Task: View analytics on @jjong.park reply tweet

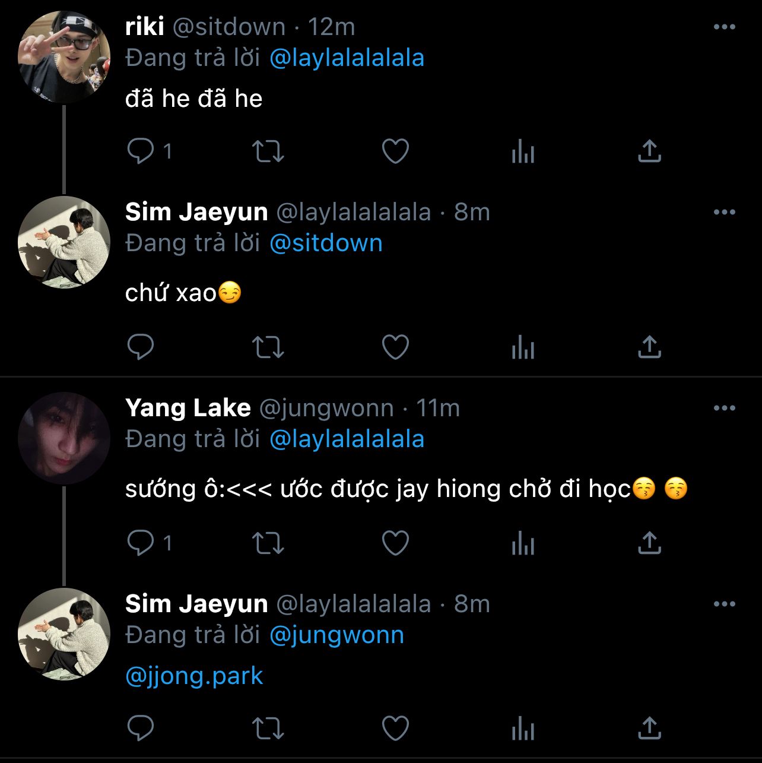Action: [523, 728]
